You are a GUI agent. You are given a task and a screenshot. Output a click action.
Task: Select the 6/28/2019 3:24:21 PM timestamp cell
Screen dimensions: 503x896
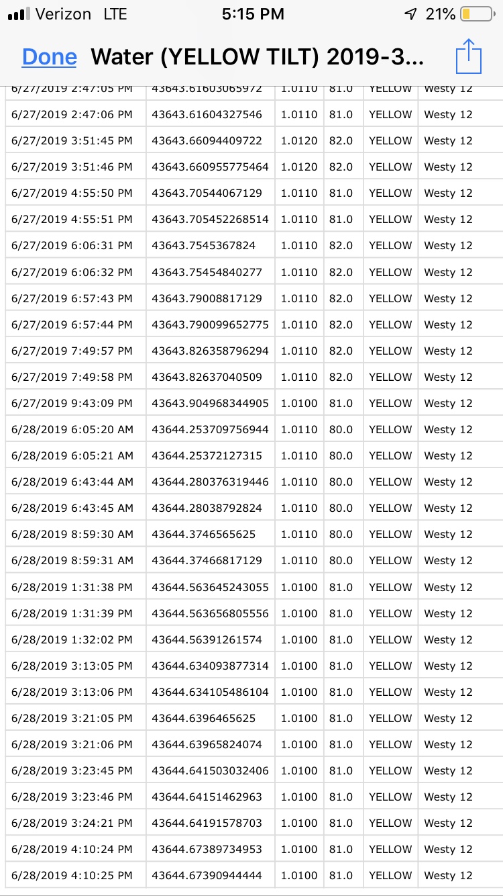tap(76, 823)
